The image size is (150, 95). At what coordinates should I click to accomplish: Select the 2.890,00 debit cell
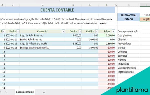[x=73, y=43]
